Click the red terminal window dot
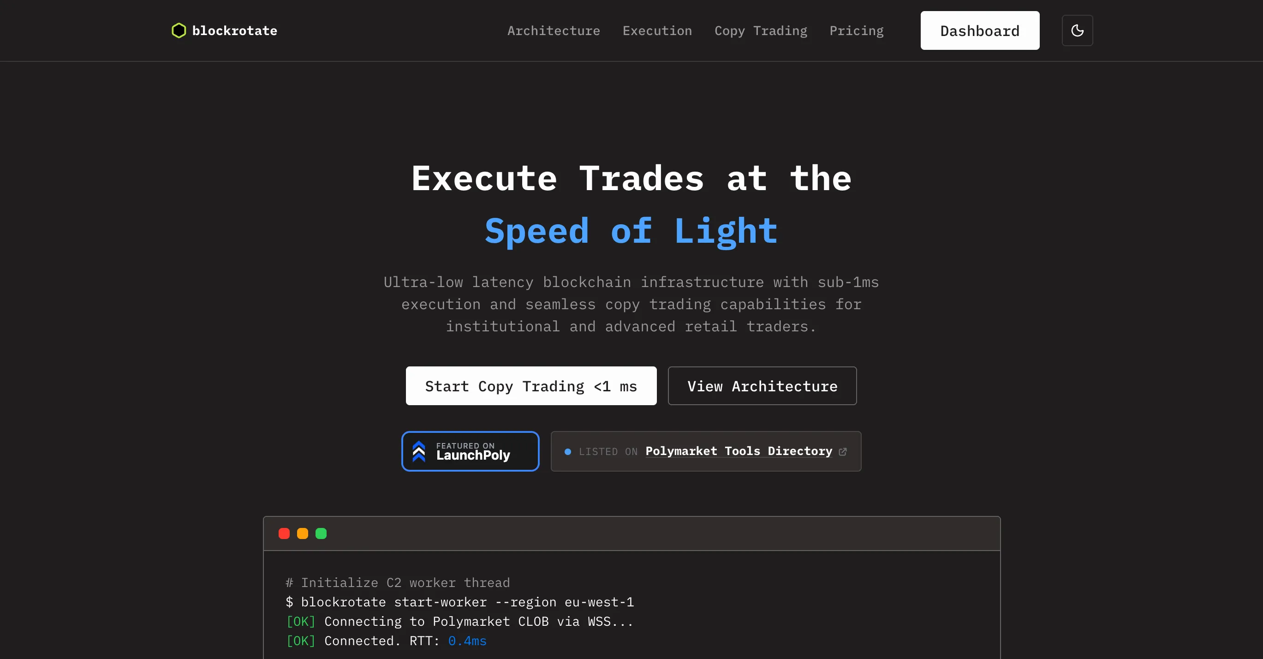1263x659 pixels. (x=284, y=533)
